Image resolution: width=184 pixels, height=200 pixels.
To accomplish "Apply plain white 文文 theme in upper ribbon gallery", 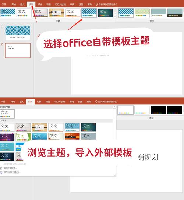I will point(24,13).
